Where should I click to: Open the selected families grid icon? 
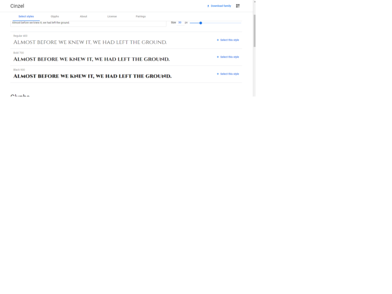coord(238,6)
